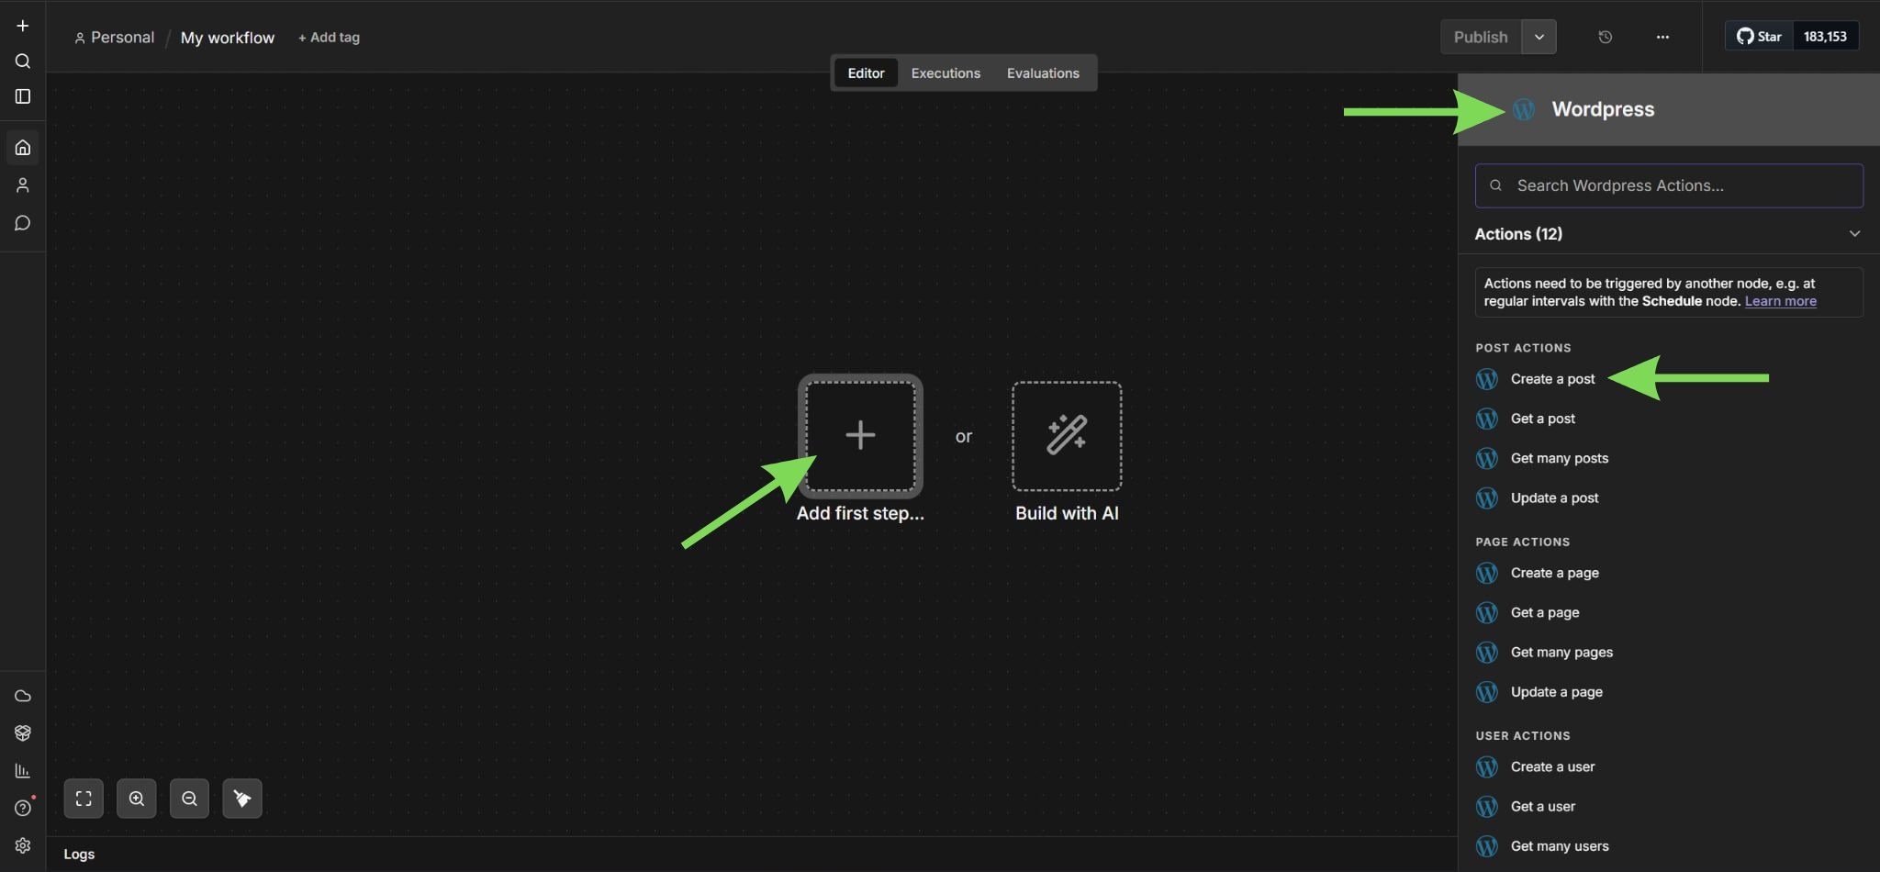Image resolution: width=1880 pixels, height=872 pixels.
Task: Collapse the Actions (12) section
Action: [x=1854, y=234]
